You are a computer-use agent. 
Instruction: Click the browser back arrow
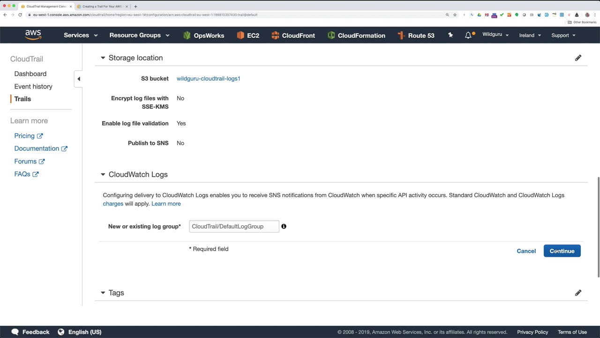(5, 15)
